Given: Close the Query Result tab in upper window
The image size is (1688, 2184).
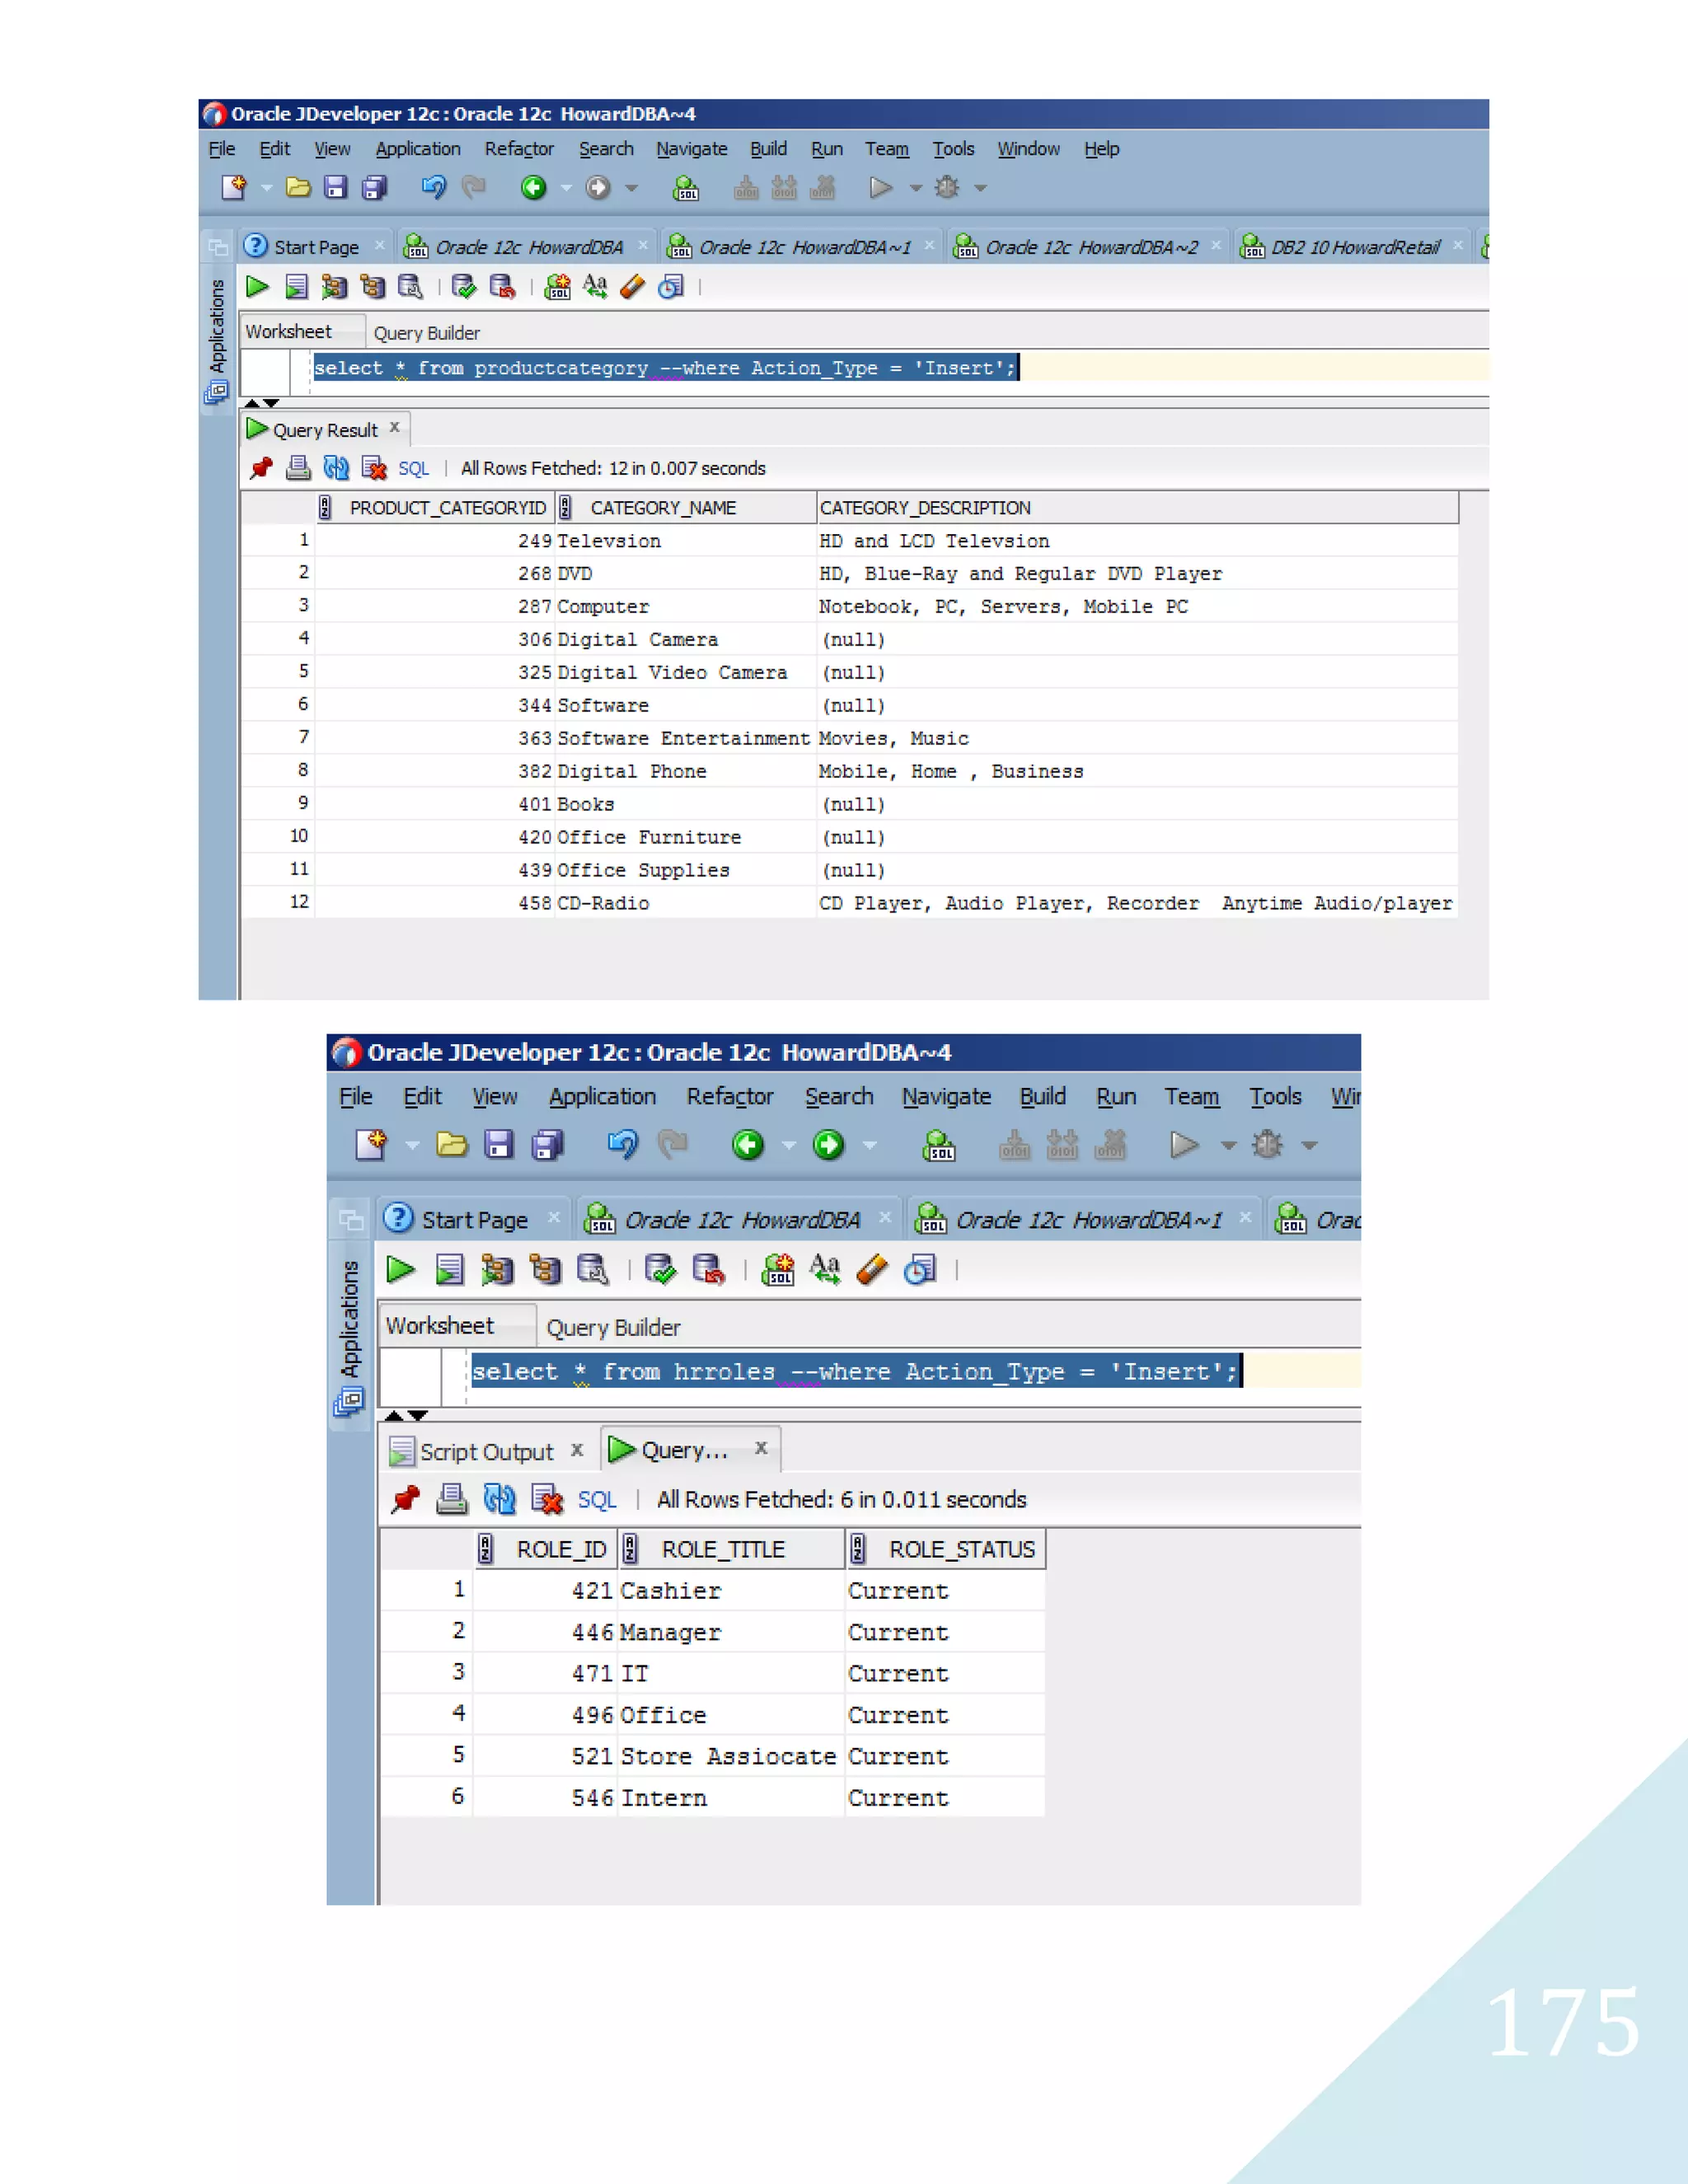Looking at the screenshot, I should (395, 427).
